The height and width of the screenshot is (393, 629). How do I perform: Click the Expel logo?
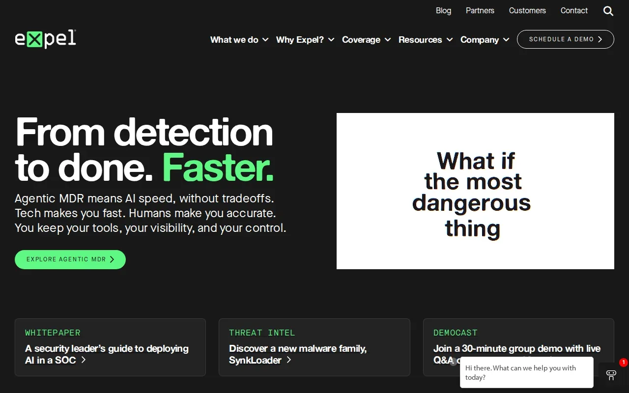coord(45,39)
